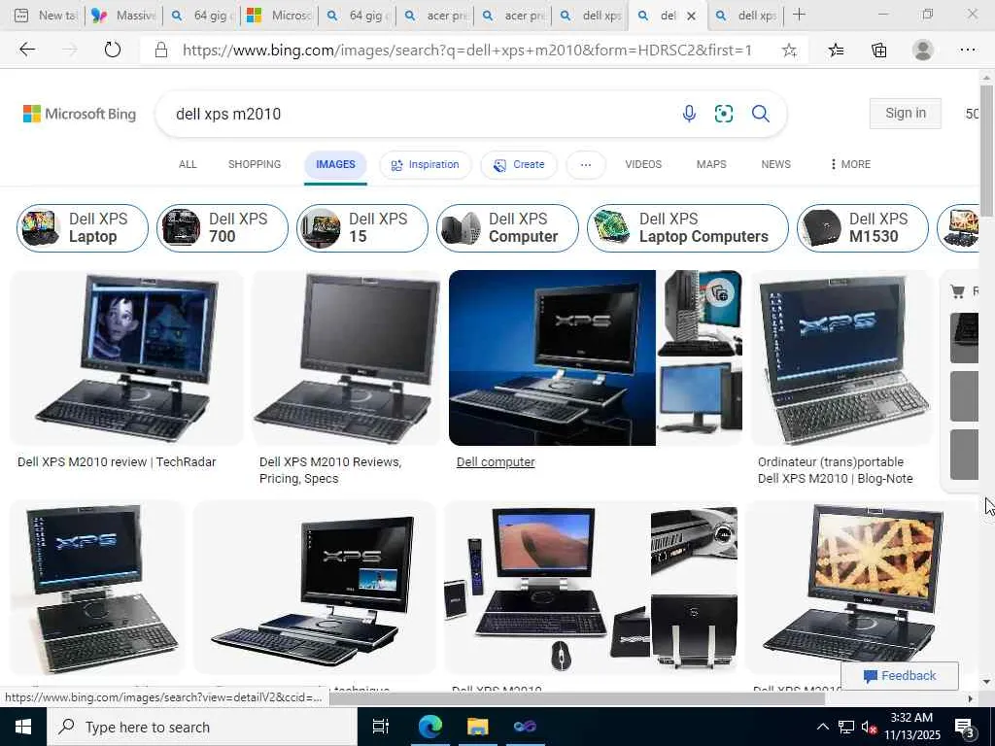Add page to favorites star icon
Image resolution: width=995 pixels, height=746 pixels.
(x=789, y=51)
